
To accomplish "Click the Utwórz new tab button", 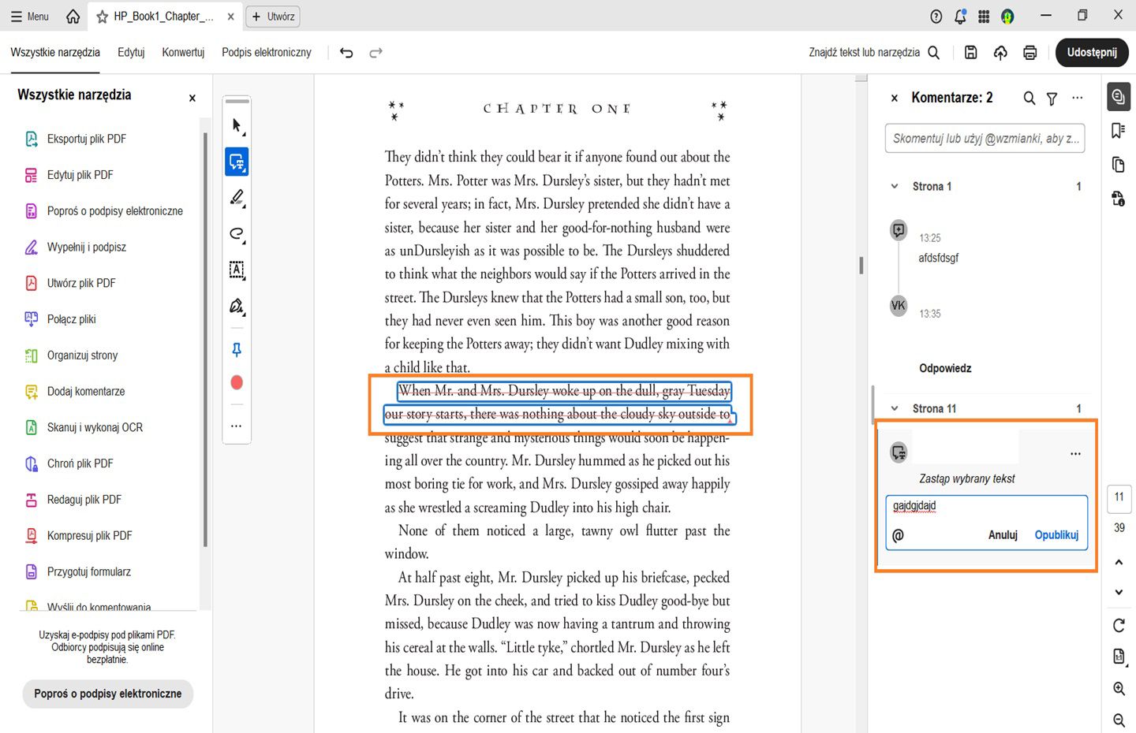I will [x=273, y=17].
